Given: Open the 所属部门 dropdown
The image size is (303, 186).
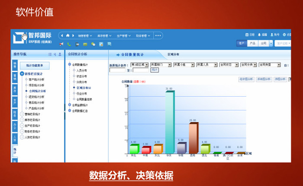Looking at the screenshot, I should coord(169,65).
